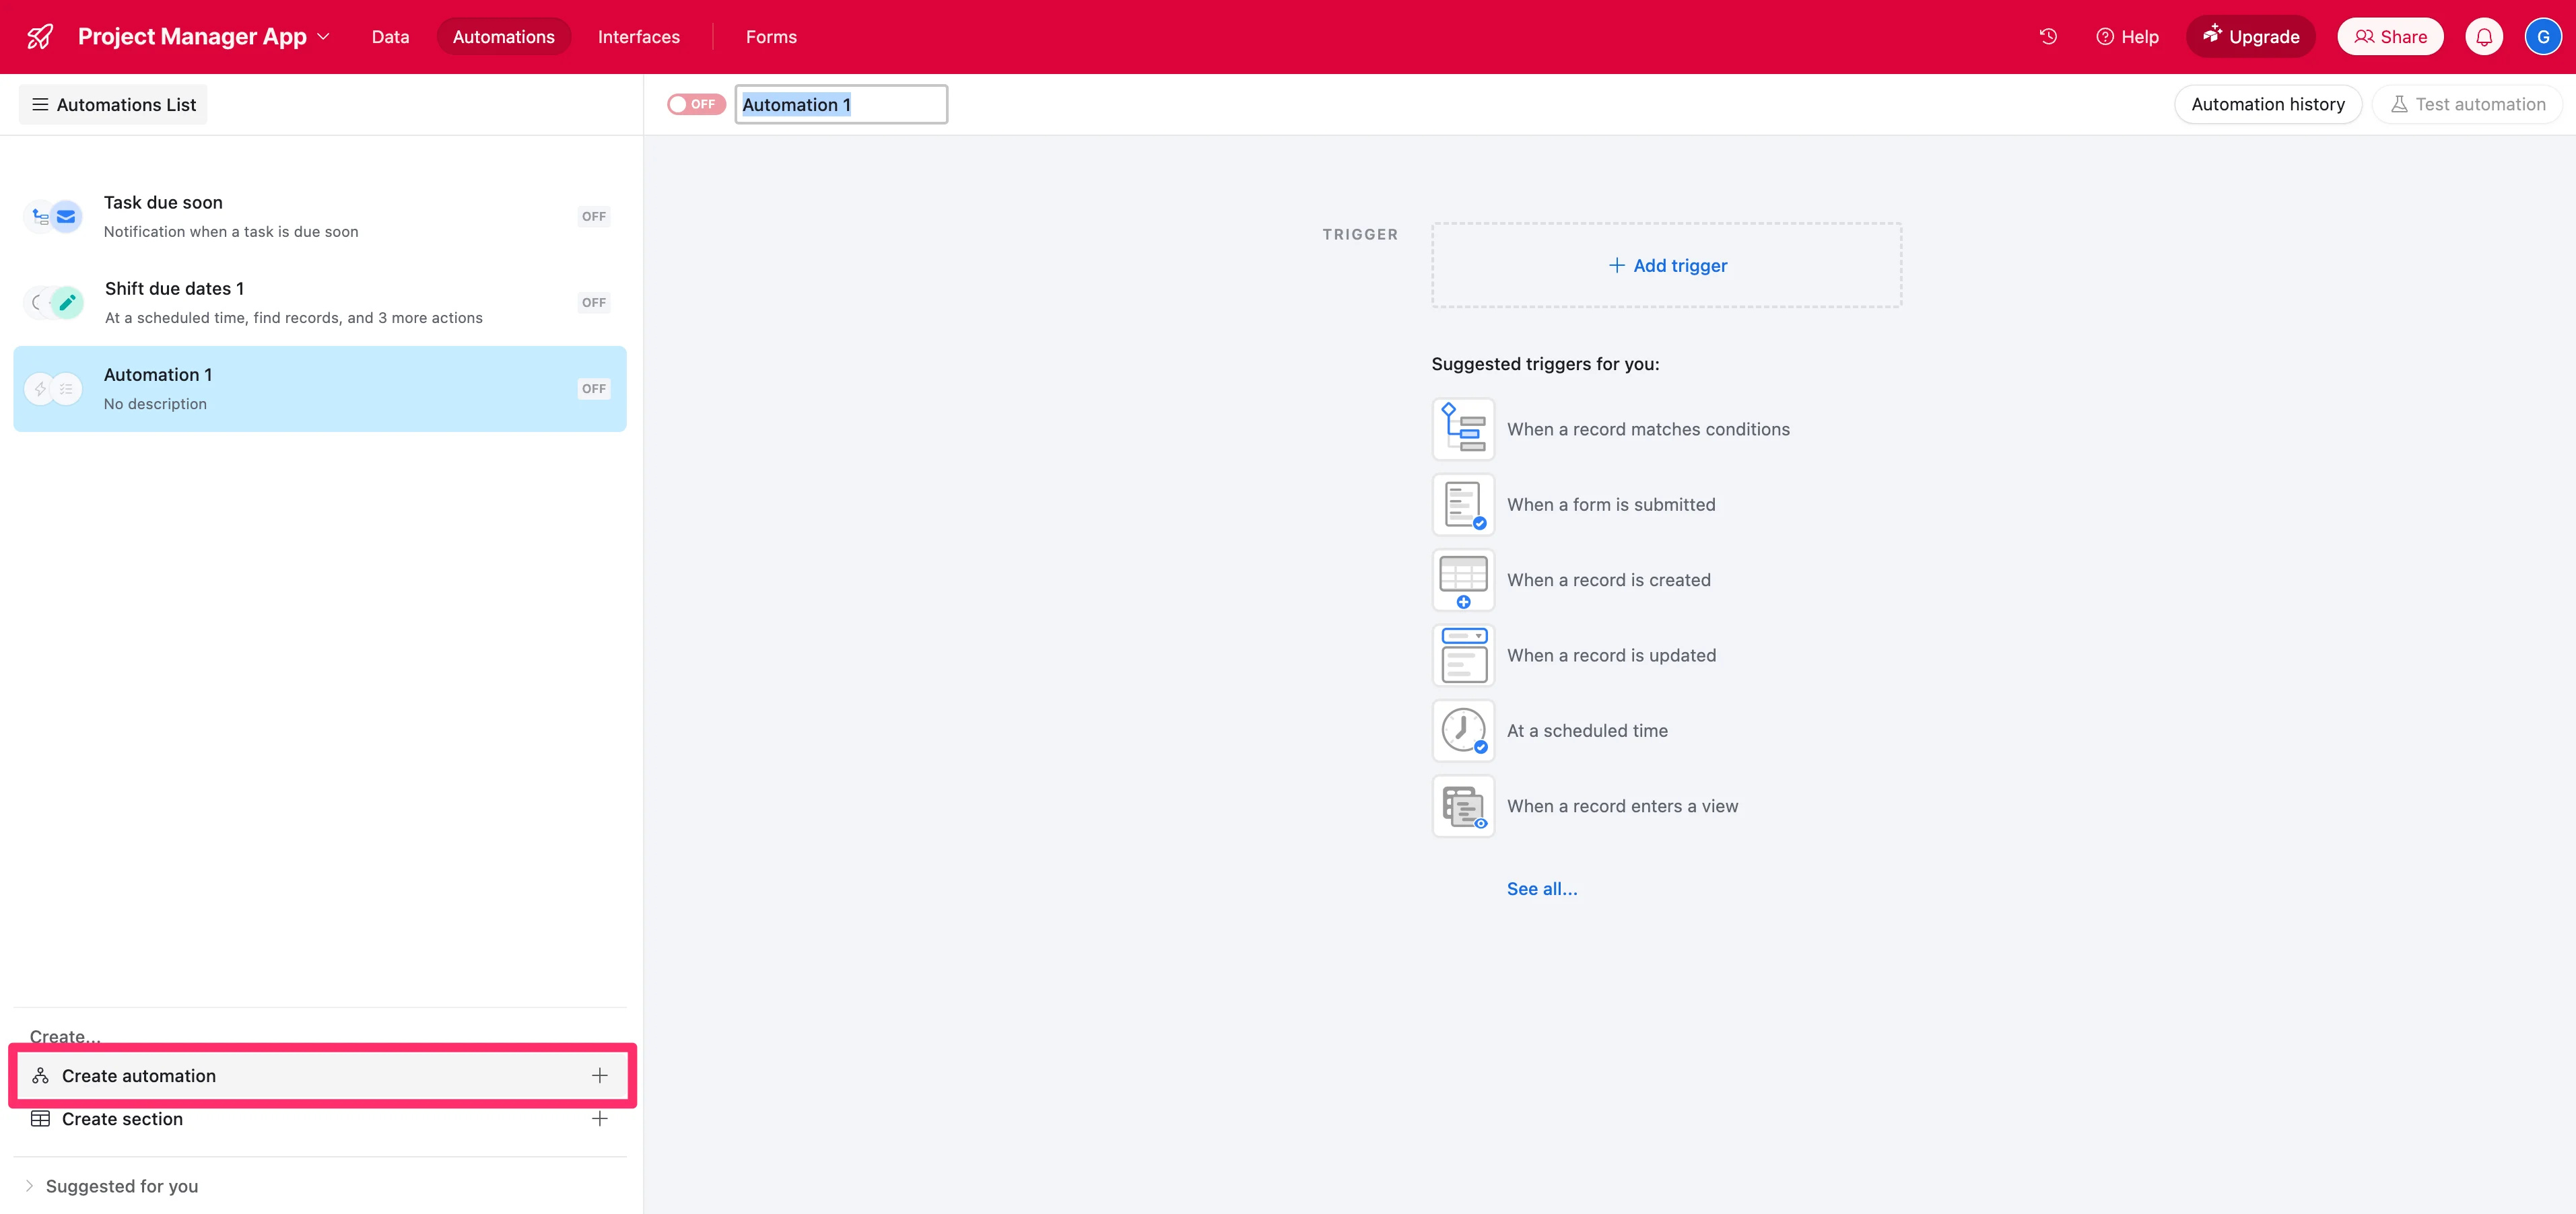Open the Interfaces tab
Viewport: 2576px width, 1214px height.
point(638,37)
